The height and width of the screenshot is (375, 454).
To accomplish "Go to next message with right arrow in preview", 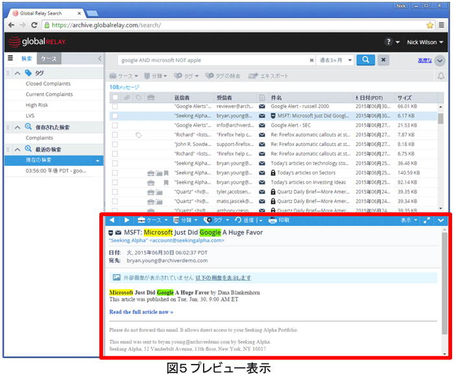I will tap(126, 220).
